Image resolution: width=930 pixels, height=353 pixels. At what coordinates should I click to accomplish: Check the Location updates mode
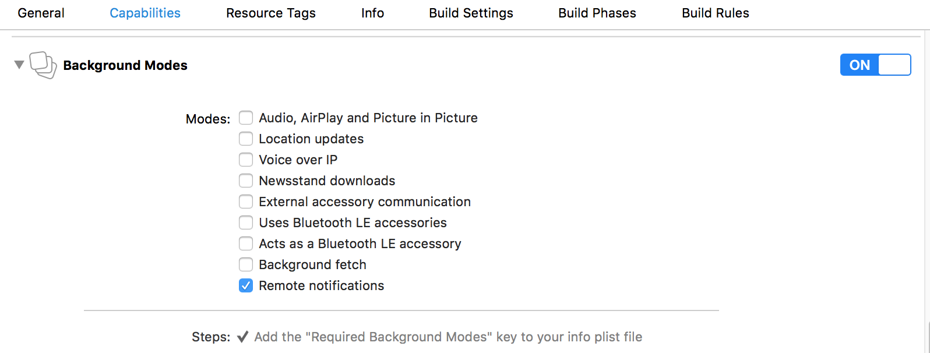(x=246, y=139)
